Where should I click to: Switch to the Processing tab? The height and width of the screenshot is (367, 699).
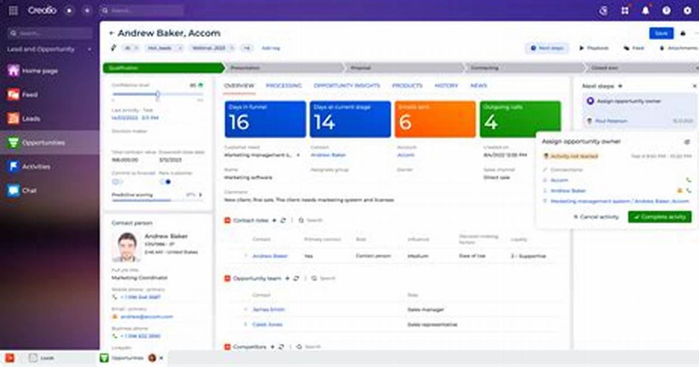284,86
